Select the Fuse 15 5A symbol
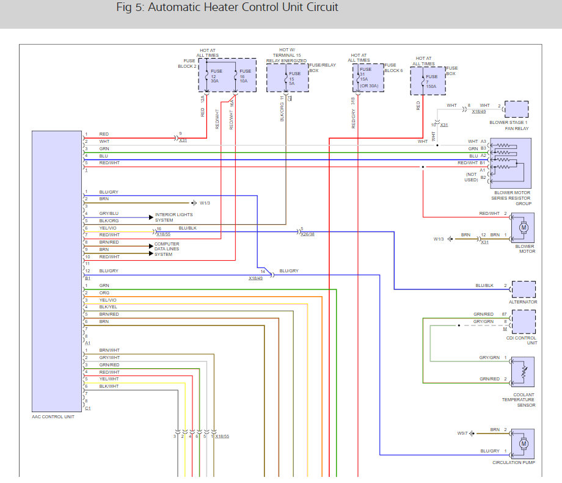 286,79
